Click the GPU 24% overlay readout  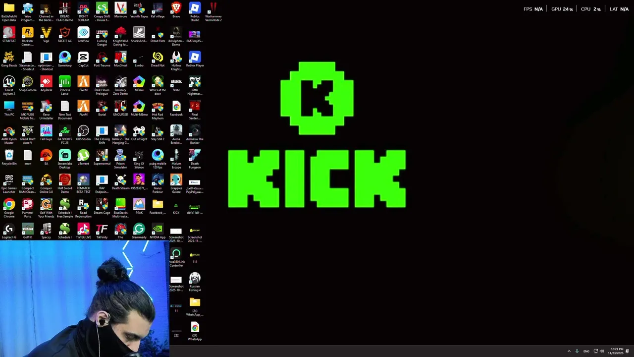click(562, 9)
